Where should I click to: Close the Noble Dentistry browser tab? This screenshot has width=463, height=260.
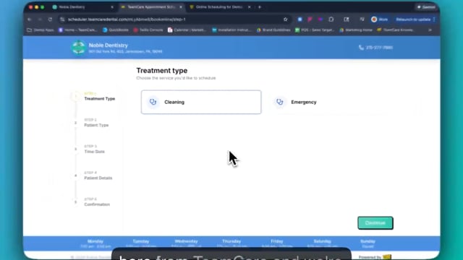(x=112, y=7)
